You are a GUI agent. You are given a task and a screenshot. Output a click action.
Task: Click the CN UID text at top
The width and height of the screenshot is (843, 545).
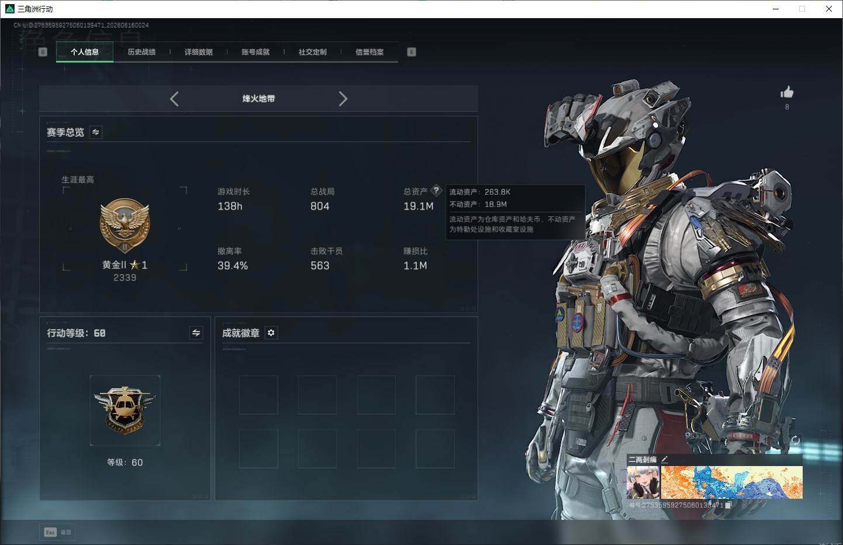(x=81, y=25)
